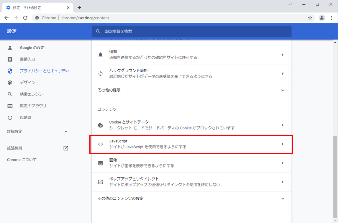Click the address bar URL chrome://settings/content
This screenshot has width=338, height=223.
click(x=85, y=18)
